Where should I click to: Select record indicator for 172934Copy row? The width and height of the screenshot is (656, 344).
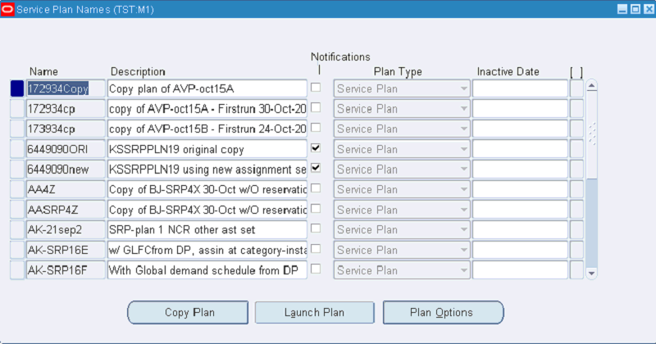(x=17, y=88)
